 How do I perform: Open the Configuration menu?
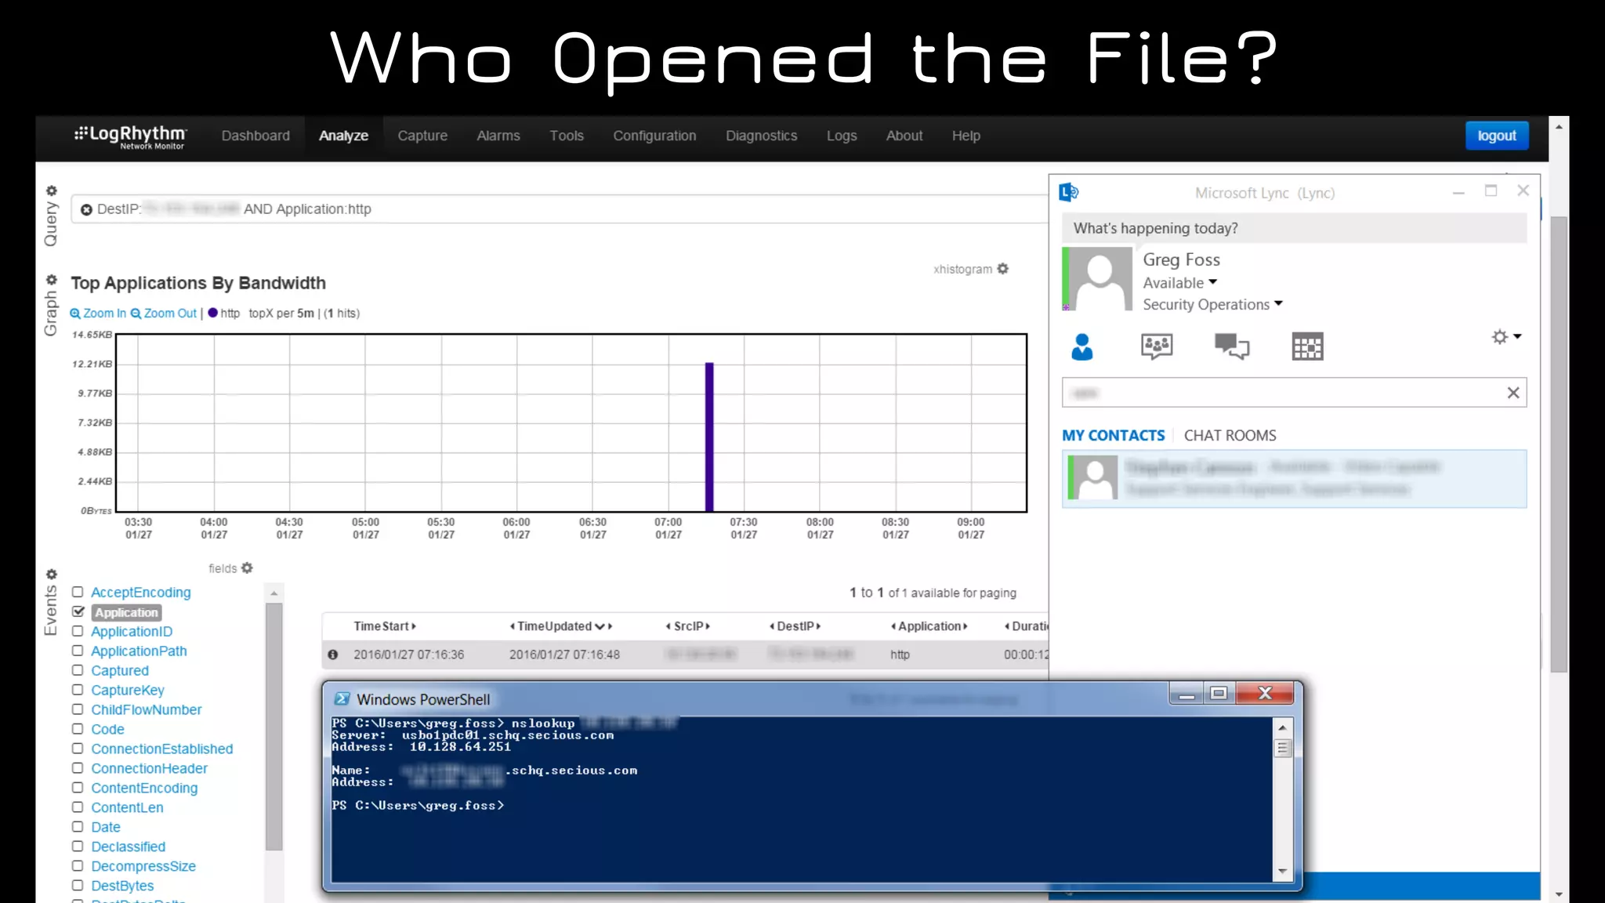654,136
